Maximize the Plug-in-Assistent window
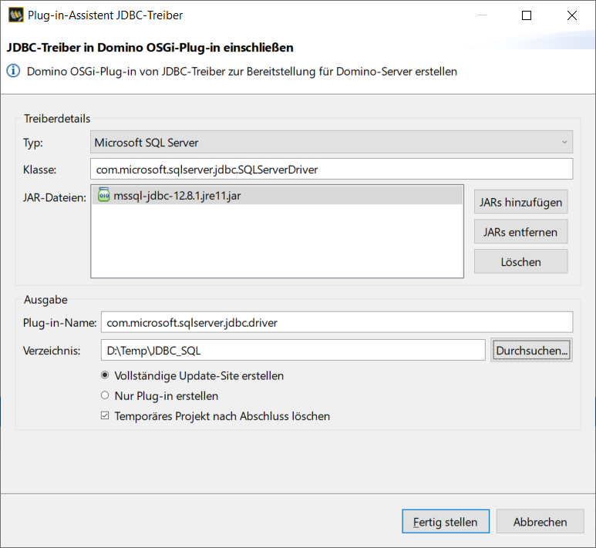 pos(527,15)
